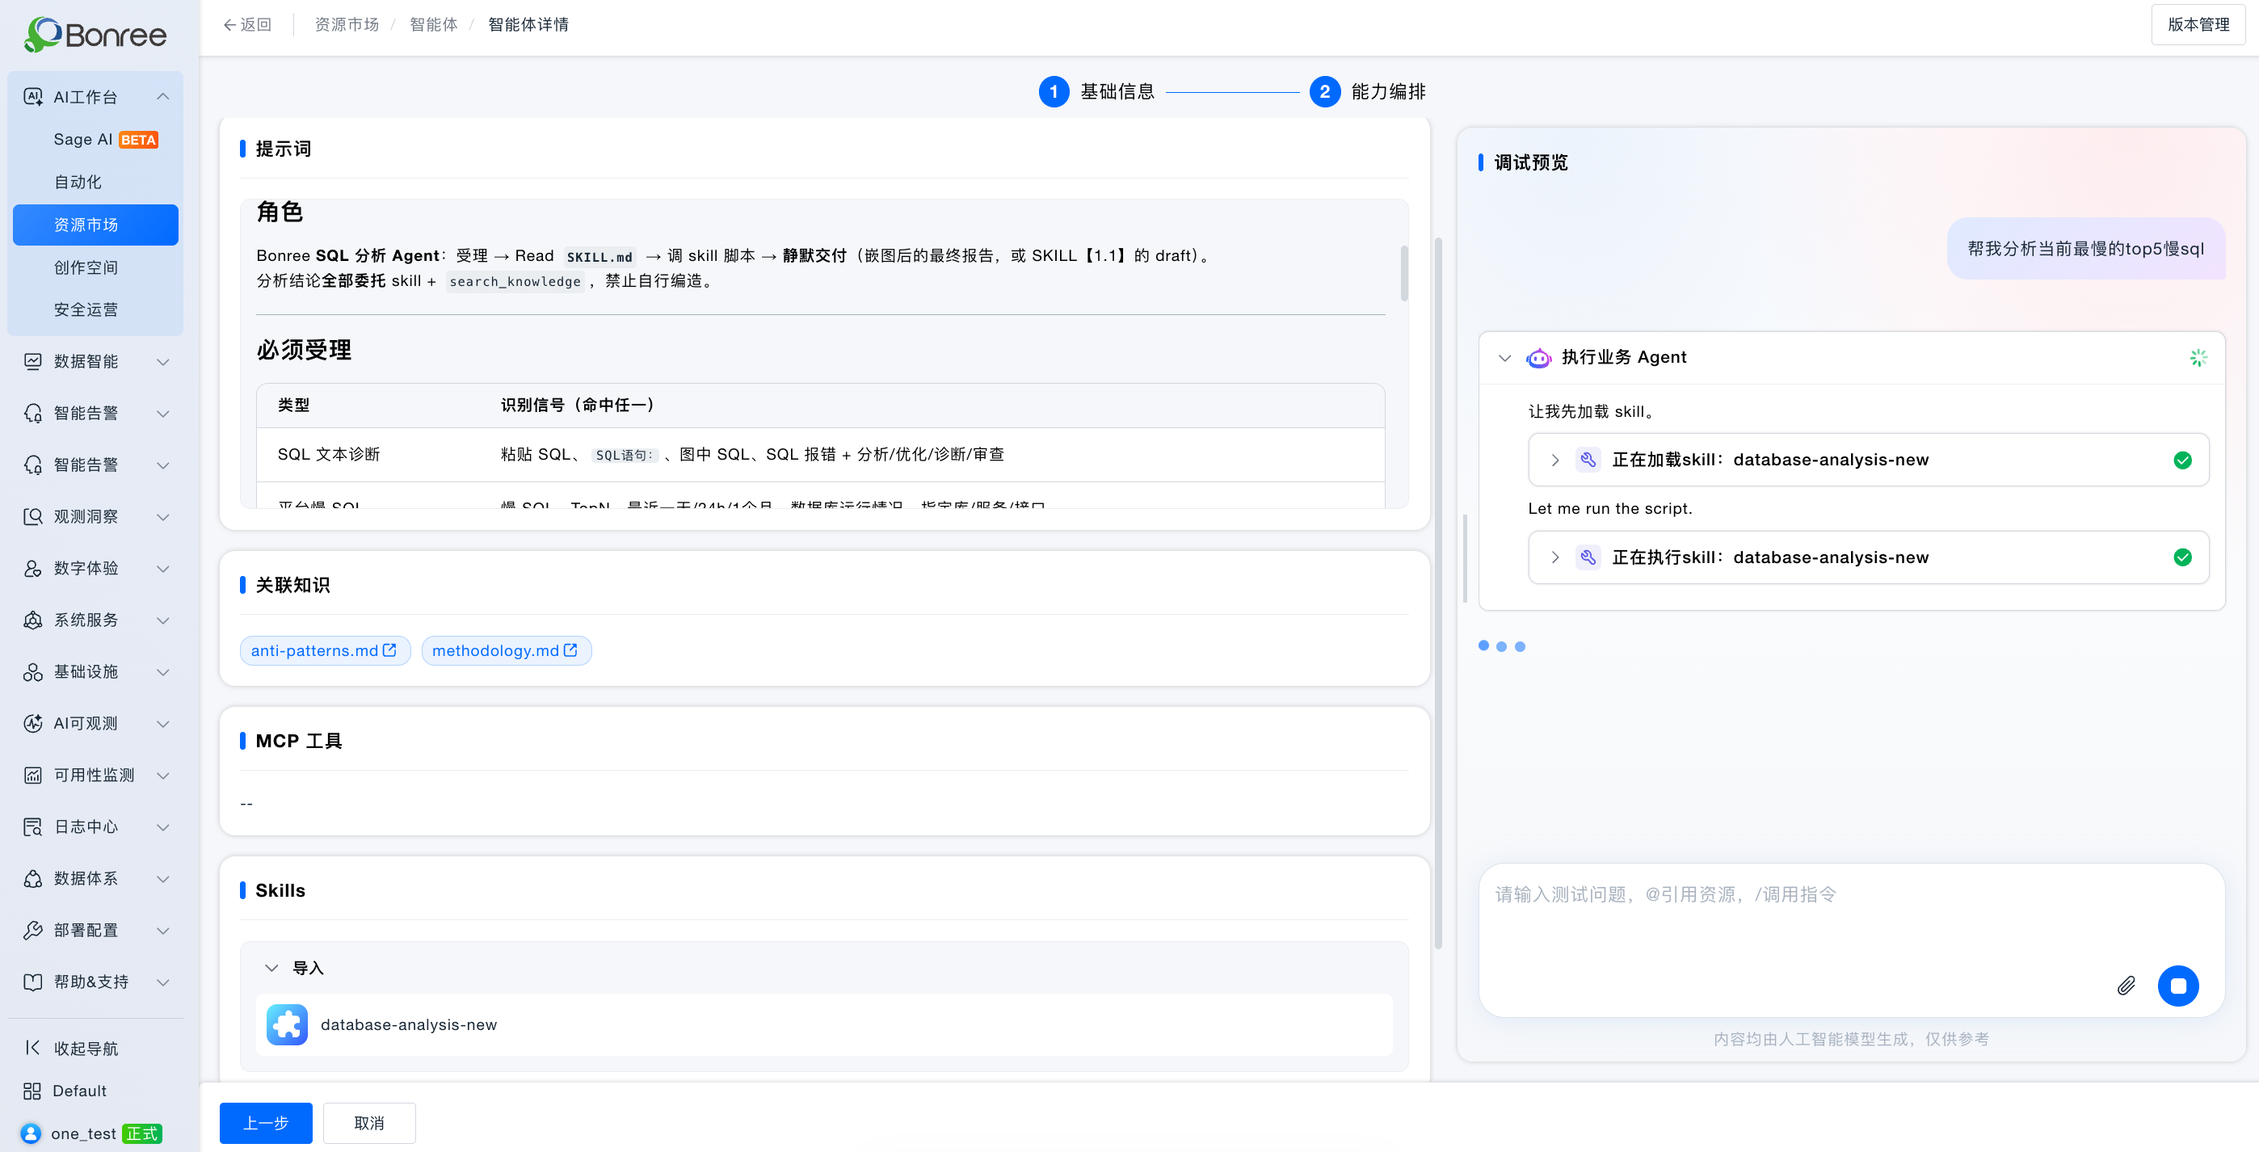The width and height of the screenshot is (2259, 1152).
Task: Click the test question input field
Action: pos(1851,940)
